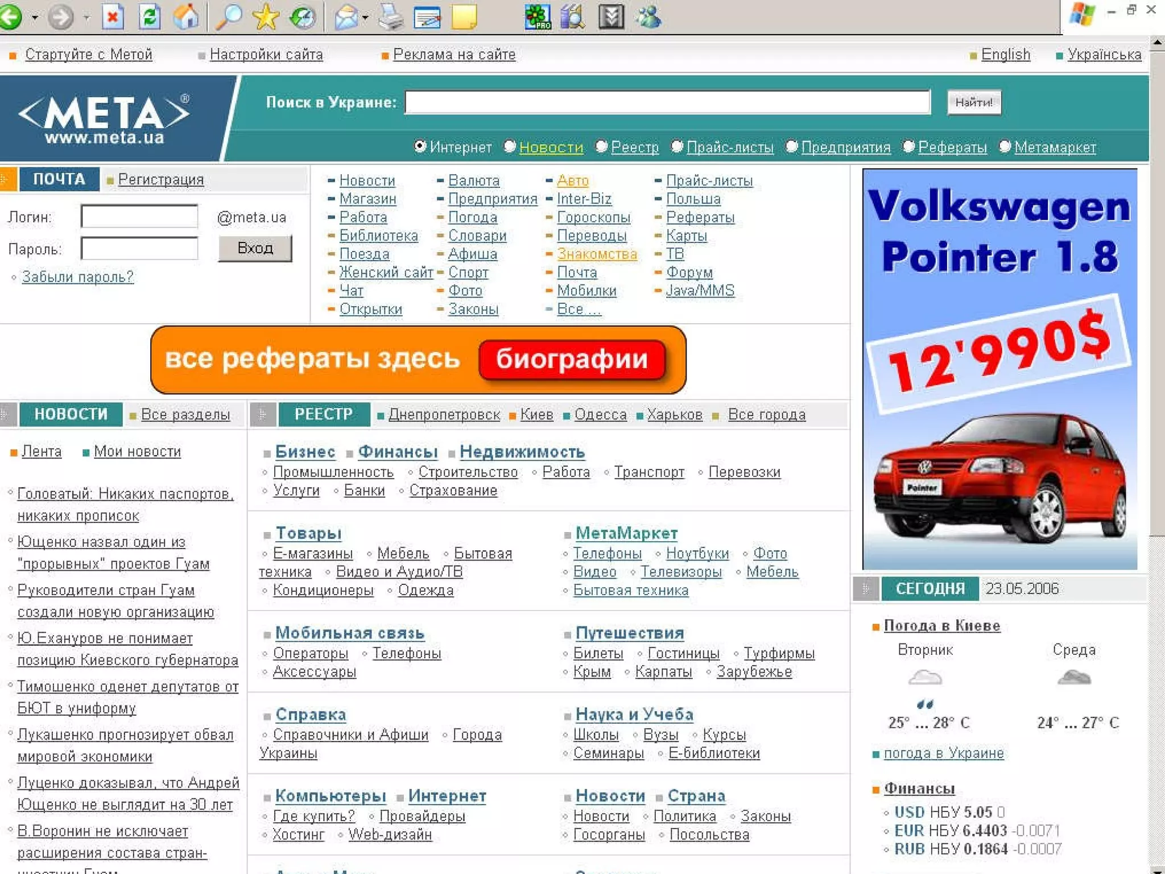Image resolution: width=1165 pixels, height=874 pixels.
Task: Open the Forward button dropdown arrow
Action: (x=86, y=18)
